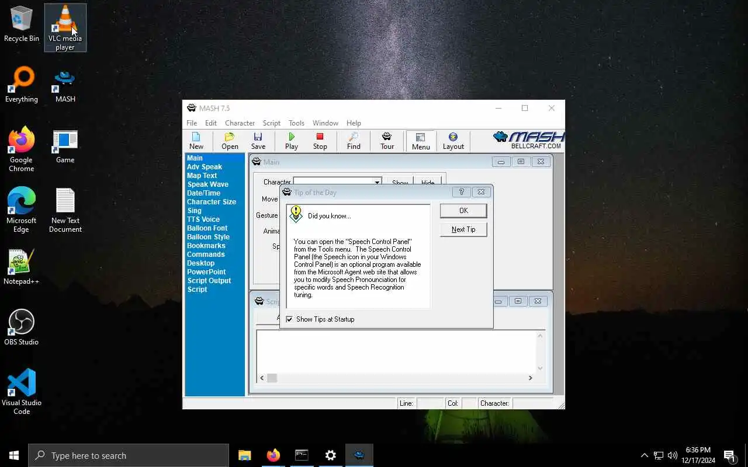Minimize the Main child window
The height and width of the screenshot is (467, 748).
pos(501,162)
